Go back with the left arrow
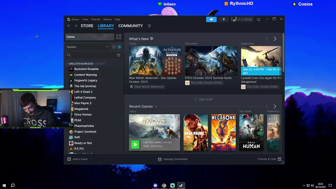Screen dimensions: 336x189 69,26
